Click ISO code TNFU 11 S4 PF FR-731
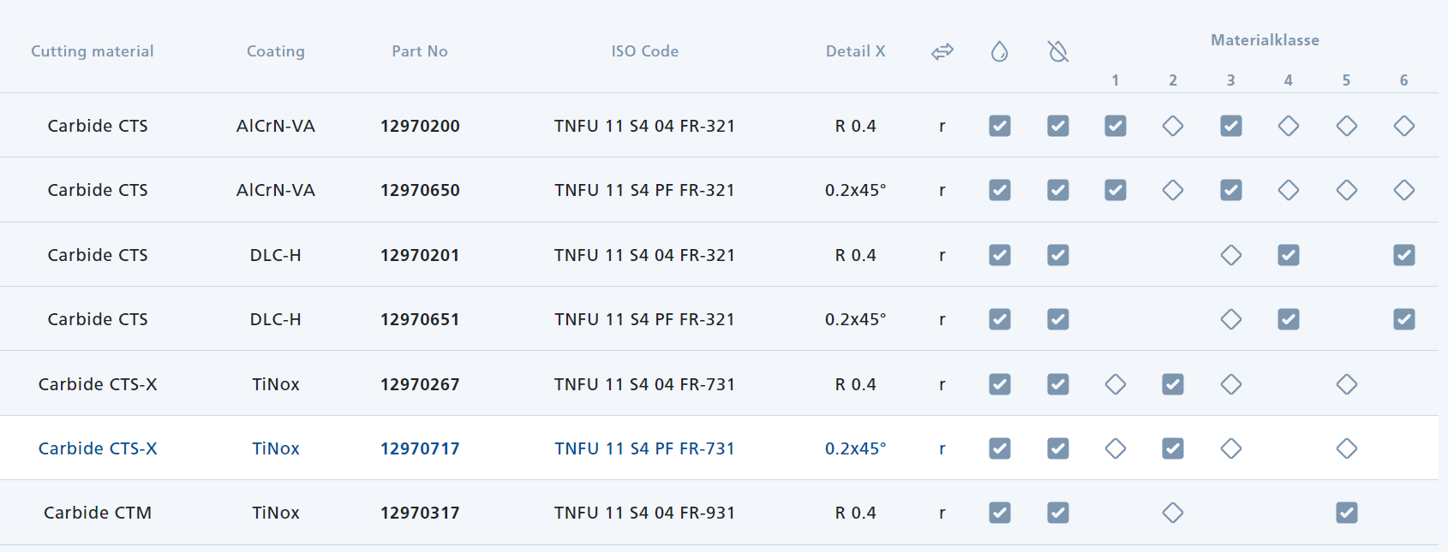 click(x=644, y=448)
